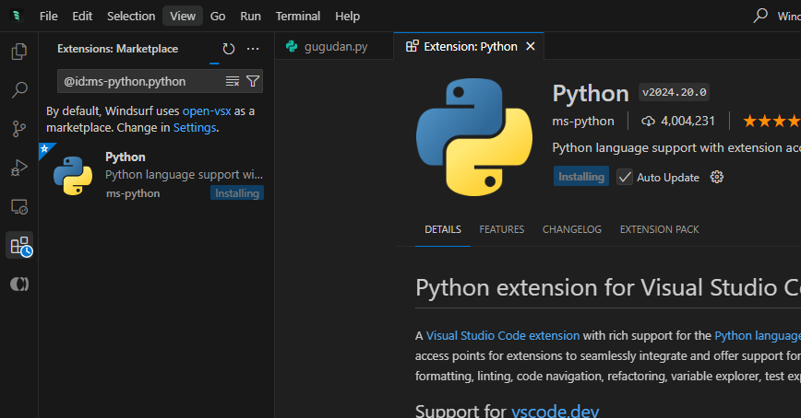Click the search icon in title bar
801x418 pixels.
(760, 16)
